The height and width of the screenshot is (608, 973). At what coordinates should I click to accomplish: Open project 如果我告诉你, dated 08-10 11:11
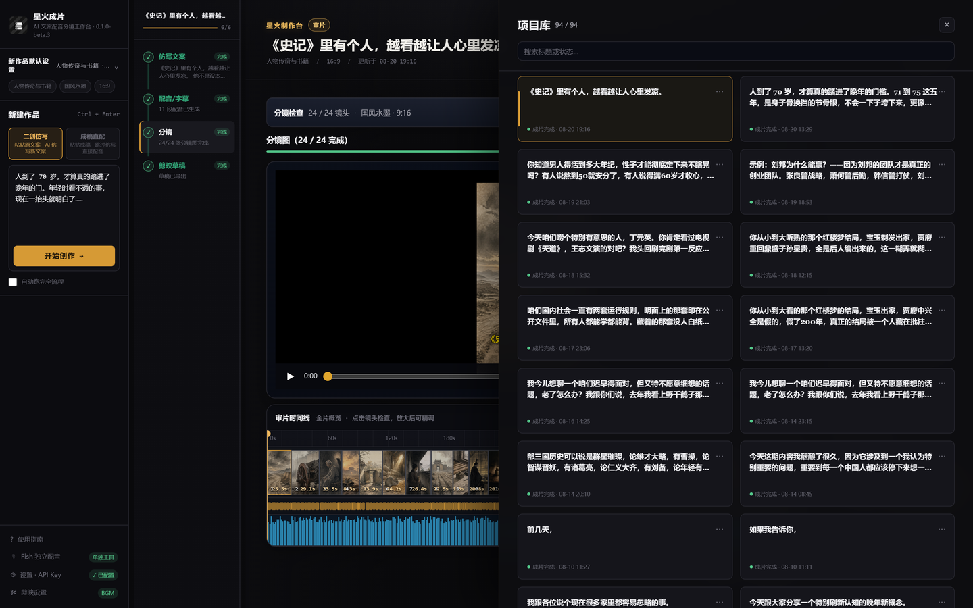click(847, 547)
